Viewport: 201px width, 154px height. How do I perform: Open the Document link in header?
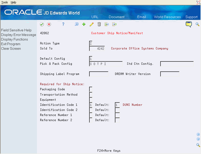(x=116, y=17)
